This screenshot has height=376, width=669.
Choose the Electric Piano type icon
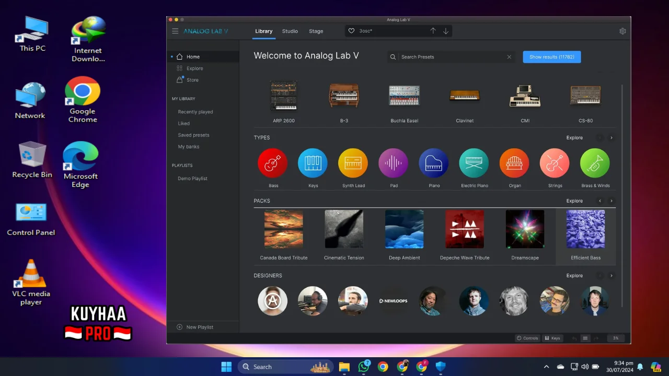[474, 163]
